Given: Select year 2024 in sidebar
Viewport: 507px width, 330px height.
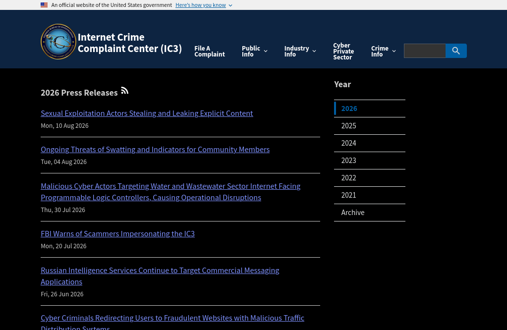Looking at the screenshot, I should coord(370,143).
